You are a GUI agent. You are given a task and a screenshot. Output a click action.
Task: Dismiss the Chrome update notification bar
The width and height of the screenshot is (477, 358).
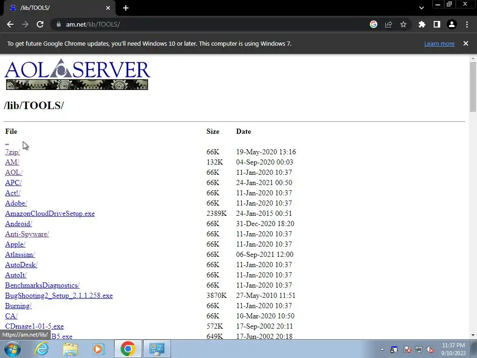466,43
